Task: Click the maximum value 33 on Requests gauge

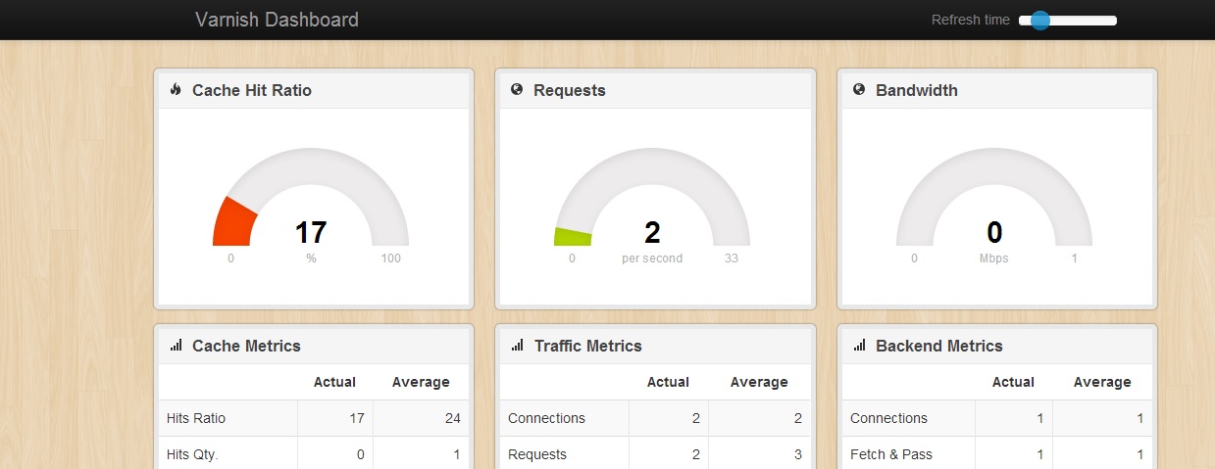Action: coord(731,258)
